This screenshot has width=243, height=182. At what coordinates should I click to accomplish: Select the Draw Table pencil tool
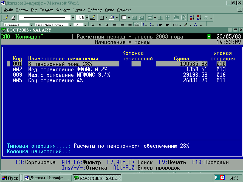pos(6,18)
